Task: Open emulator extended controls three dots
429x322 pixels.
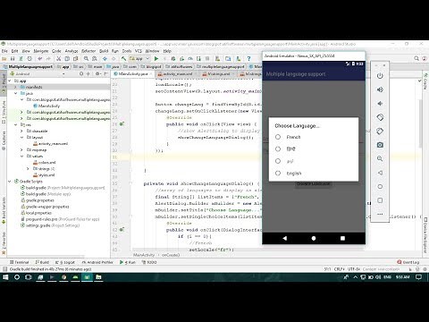Action: pos(380,214)
